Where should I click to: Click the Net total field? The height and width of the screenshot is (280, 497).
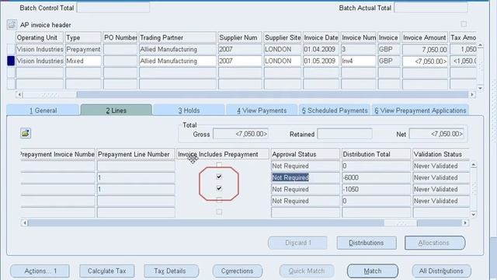coord(436,134)
